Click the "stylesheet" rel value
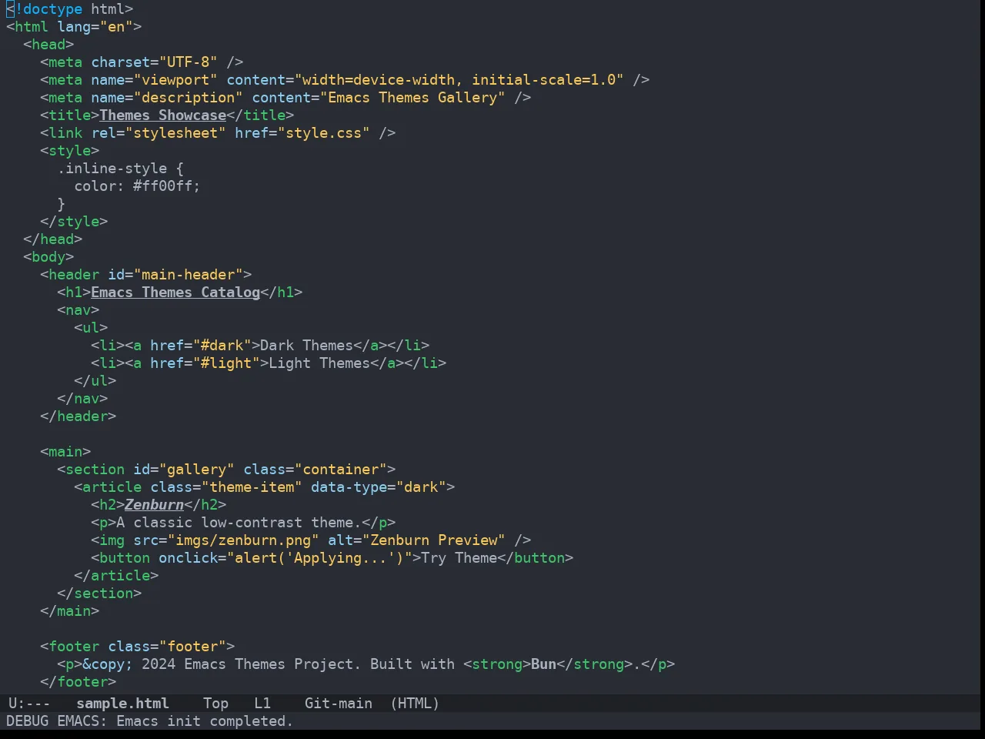This screenshot has width=985, height=739. (175, 133)
